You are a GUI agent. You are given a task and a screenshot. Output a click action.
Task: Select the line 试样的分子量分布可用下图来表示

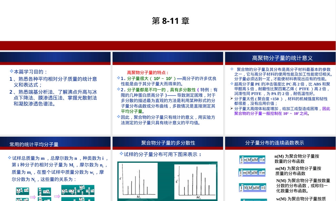(x=161, y=154)
